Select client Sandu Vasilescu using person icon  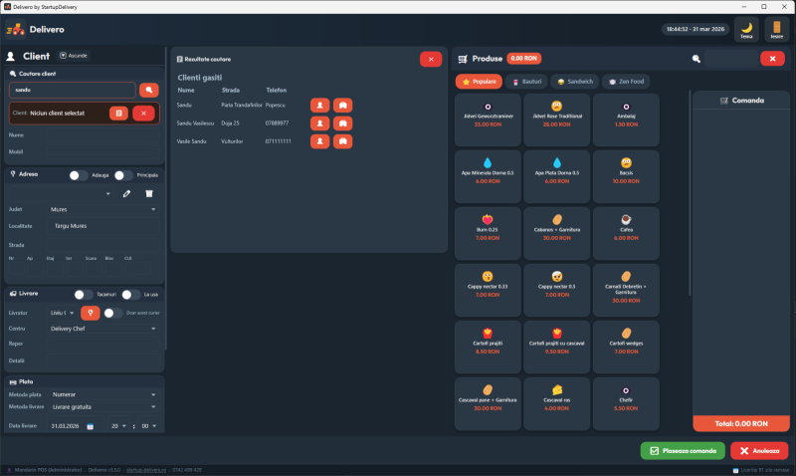tap(319, 123)
